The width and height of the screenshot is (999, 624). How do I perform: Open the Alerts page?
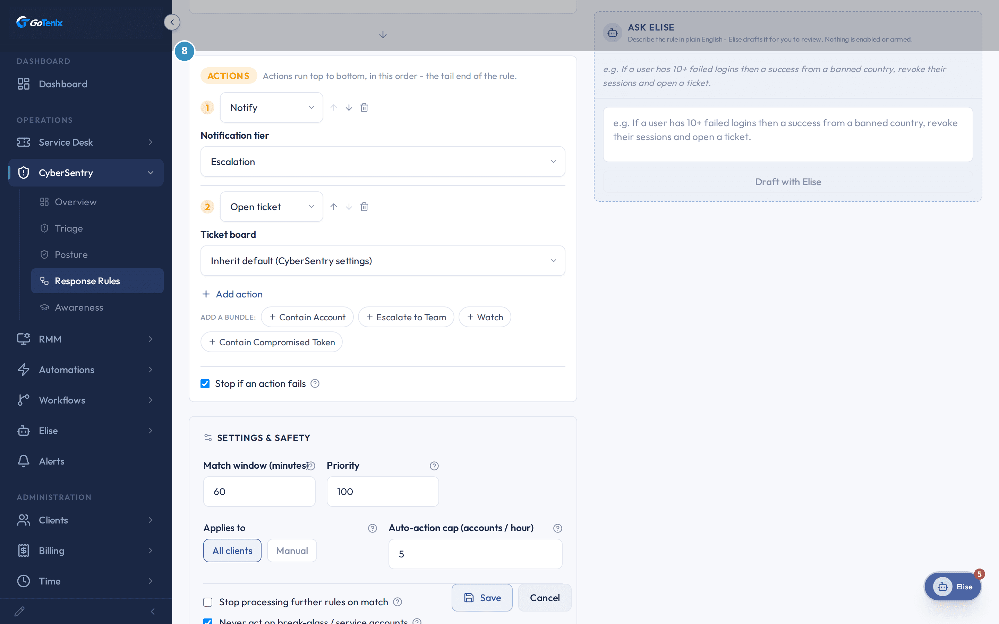(x=86, y=461)
